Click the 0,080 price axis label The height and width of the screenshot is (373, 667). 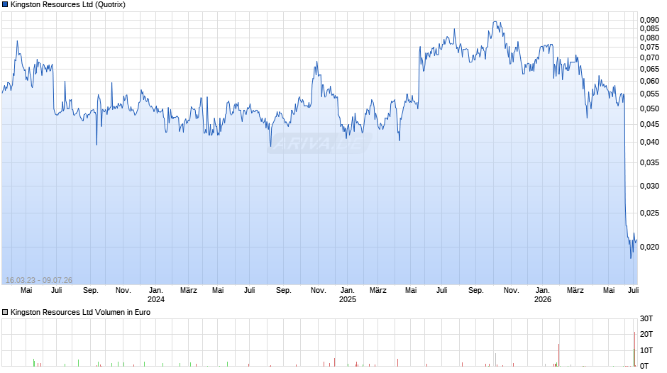click(x=649, y=38)
